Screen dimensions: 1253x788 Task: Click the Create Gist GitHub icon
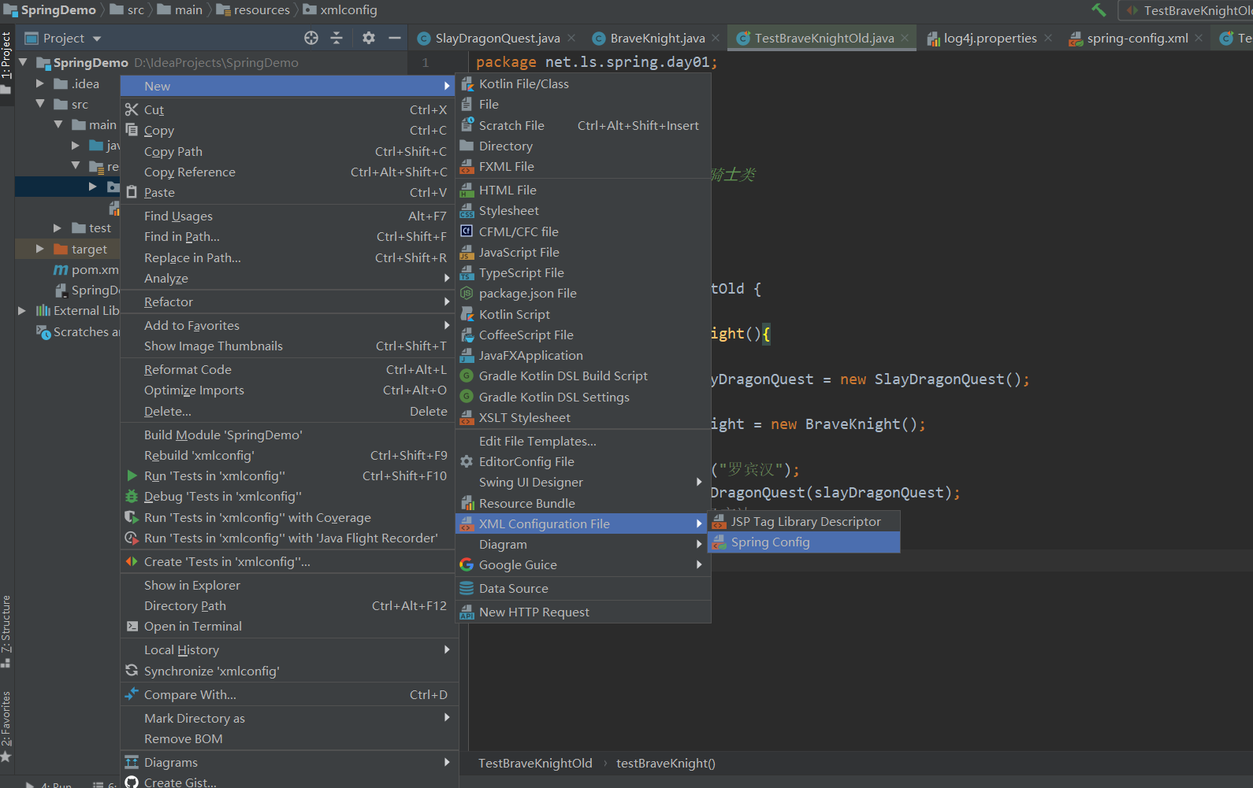click(132, 782)
